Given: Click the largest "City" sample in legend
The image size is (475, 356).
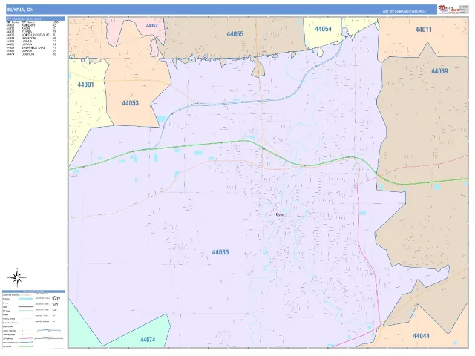Looking at the screenshot, I should (56, 298).
